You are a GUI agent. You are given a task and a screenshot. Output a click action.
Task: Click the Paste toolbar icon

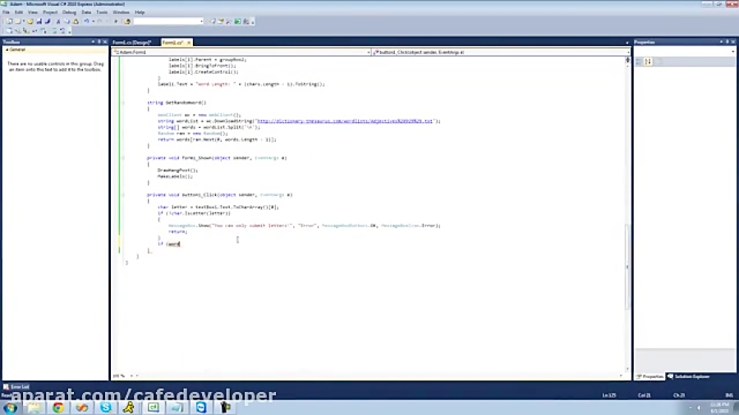pyautogui.click(x=76, y=21)
